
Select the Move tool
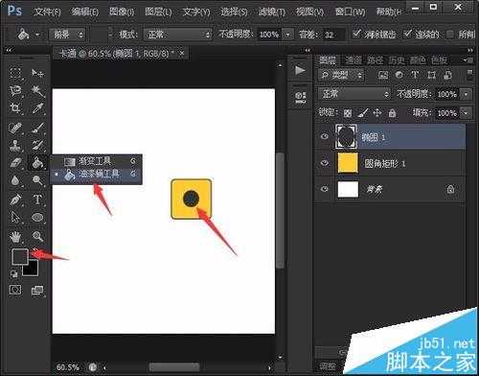click(37, 73)
